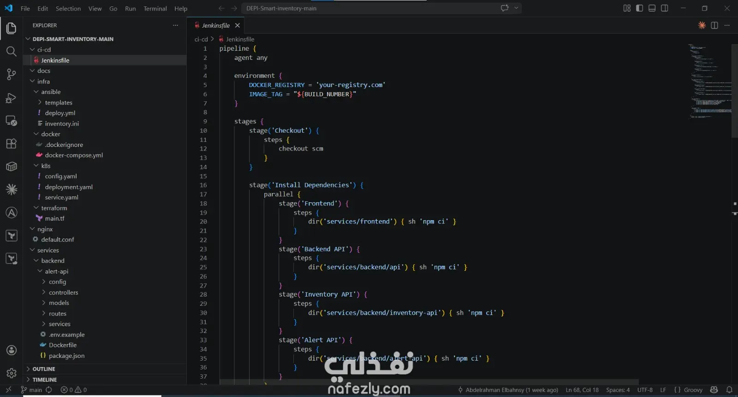Open the View menu
738x397 pixels.
point(95,8)
